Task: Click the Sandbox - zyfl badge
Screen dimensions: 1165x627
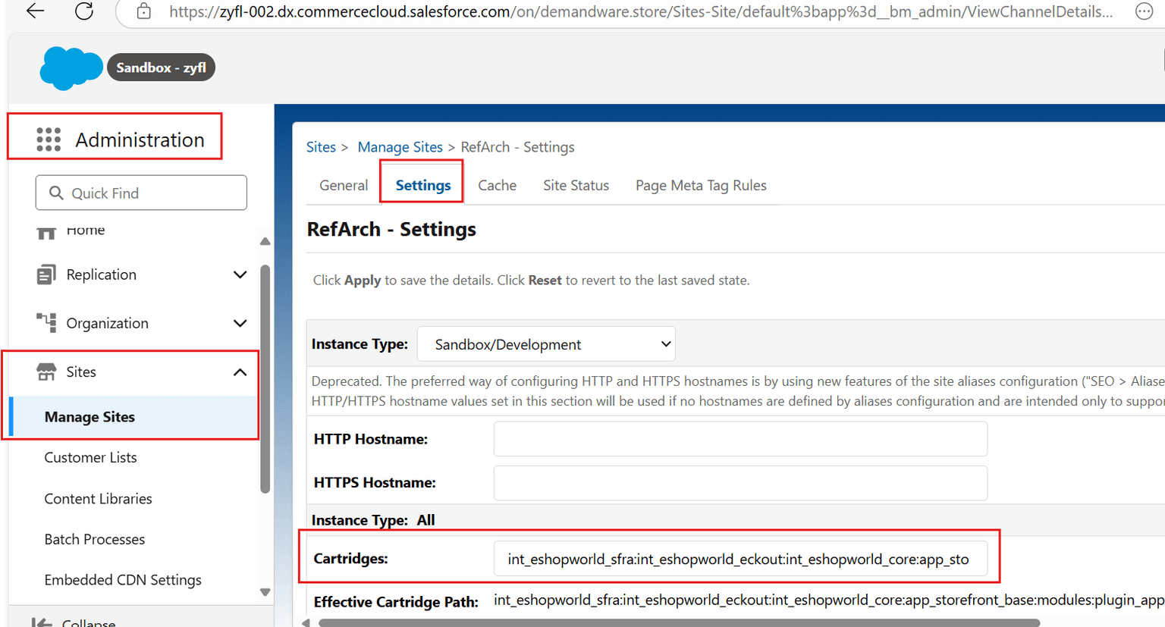Action: click(161, 67)
